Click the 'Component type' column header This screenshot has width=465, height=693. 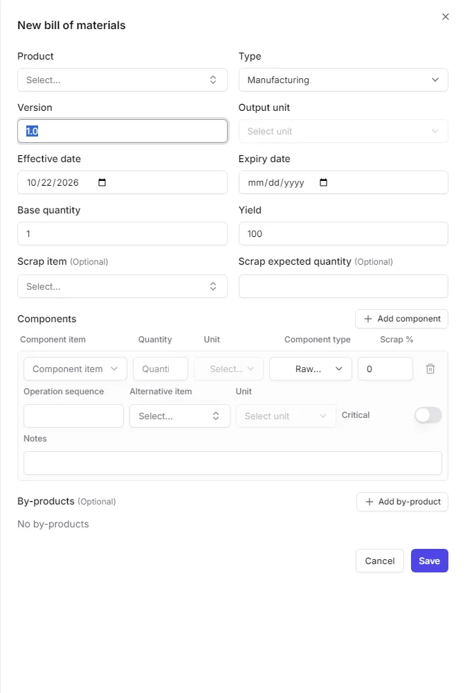coord(317,340)
